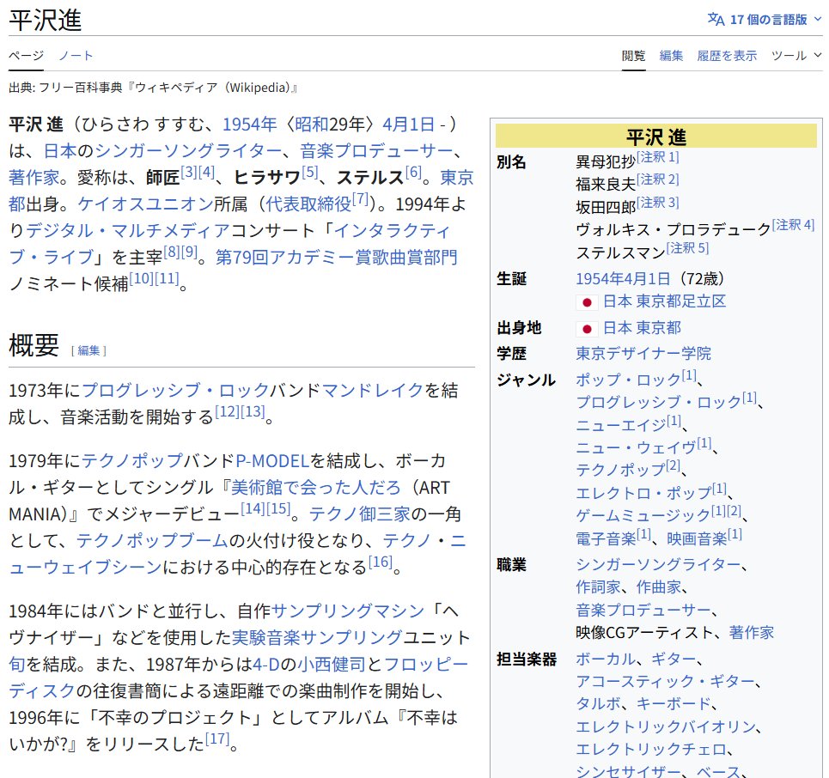Viewport: 829px width, 778px height.
Task: Open the 作曲家 occupation link
Action: tap(659, 587)
